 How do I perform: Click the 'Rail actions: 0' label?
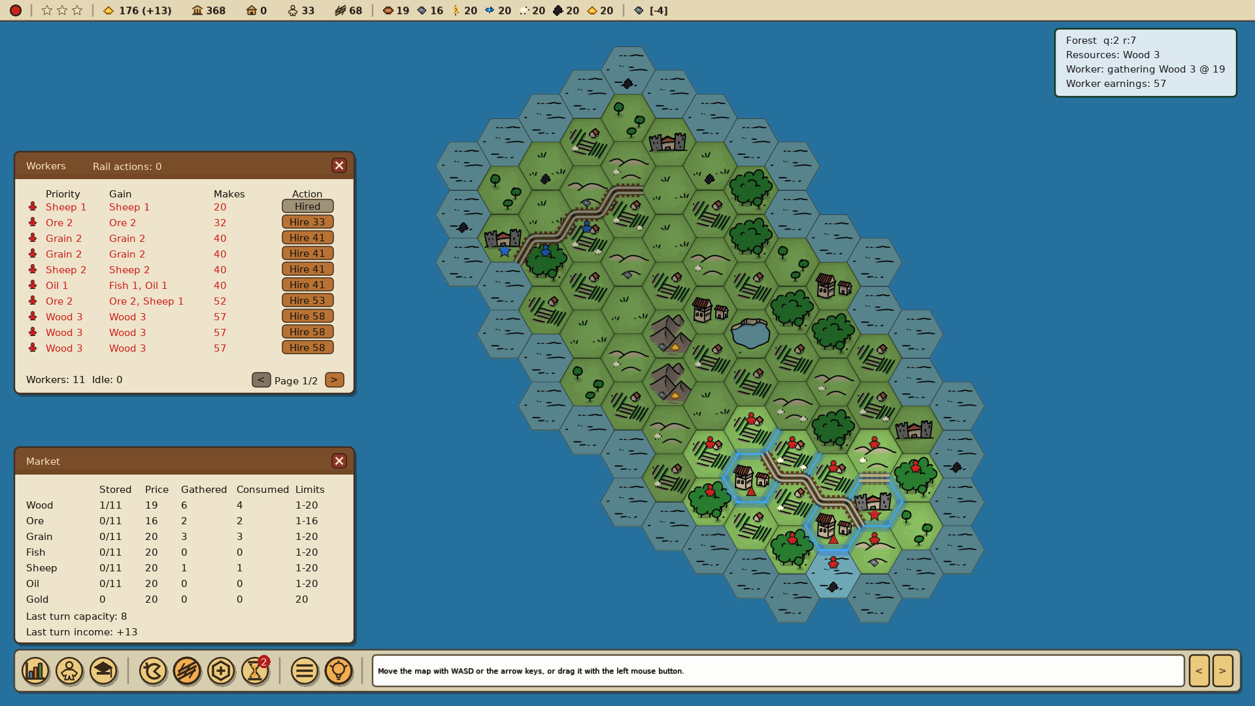(x=127, y=167)
